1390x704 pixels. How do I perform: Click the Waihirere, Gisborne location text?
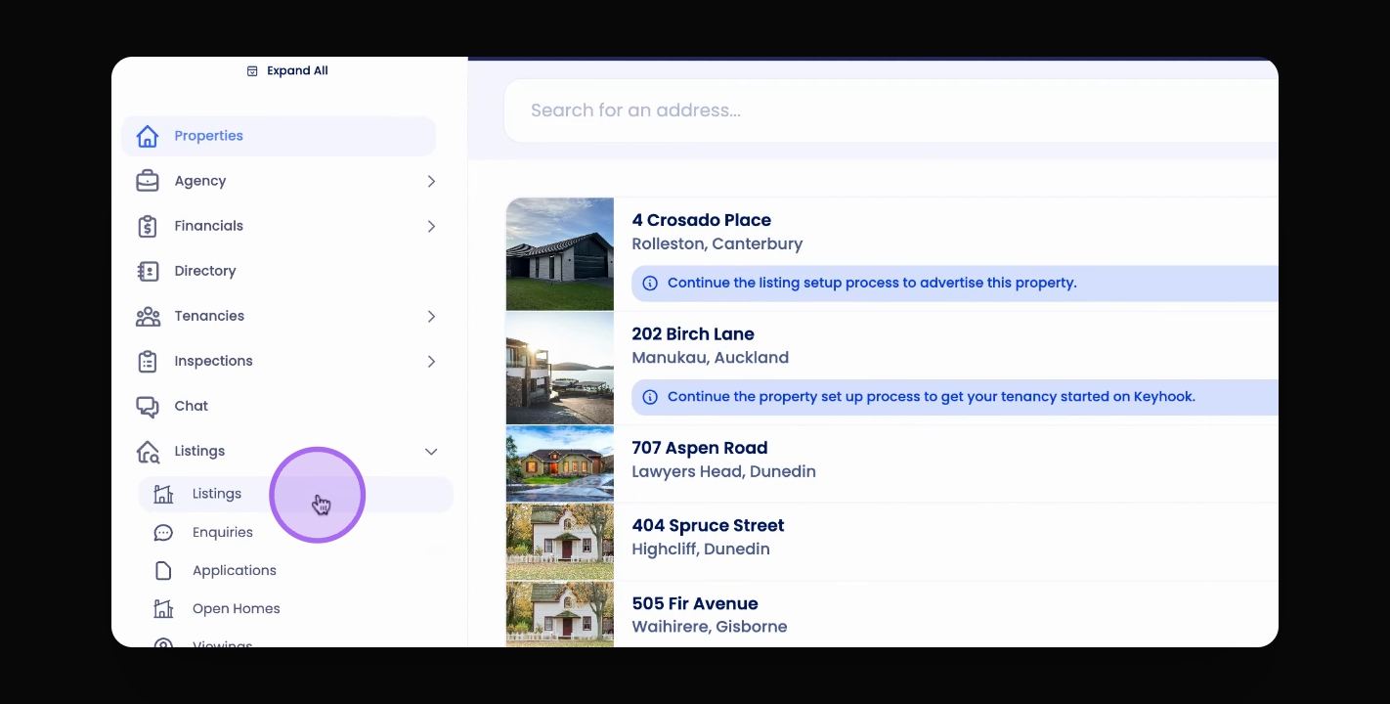(710, 627)
